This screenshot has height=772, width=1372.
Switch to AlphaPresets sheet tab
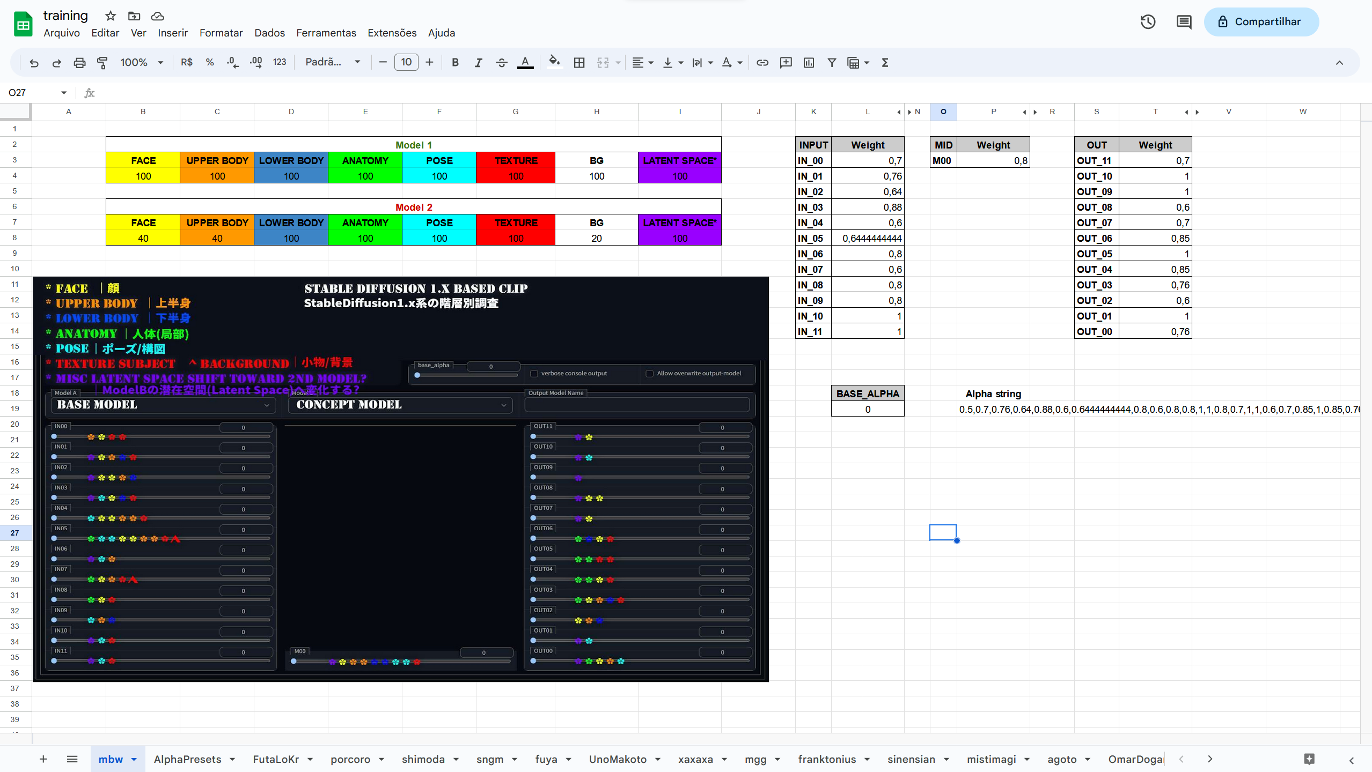[188, 759]
